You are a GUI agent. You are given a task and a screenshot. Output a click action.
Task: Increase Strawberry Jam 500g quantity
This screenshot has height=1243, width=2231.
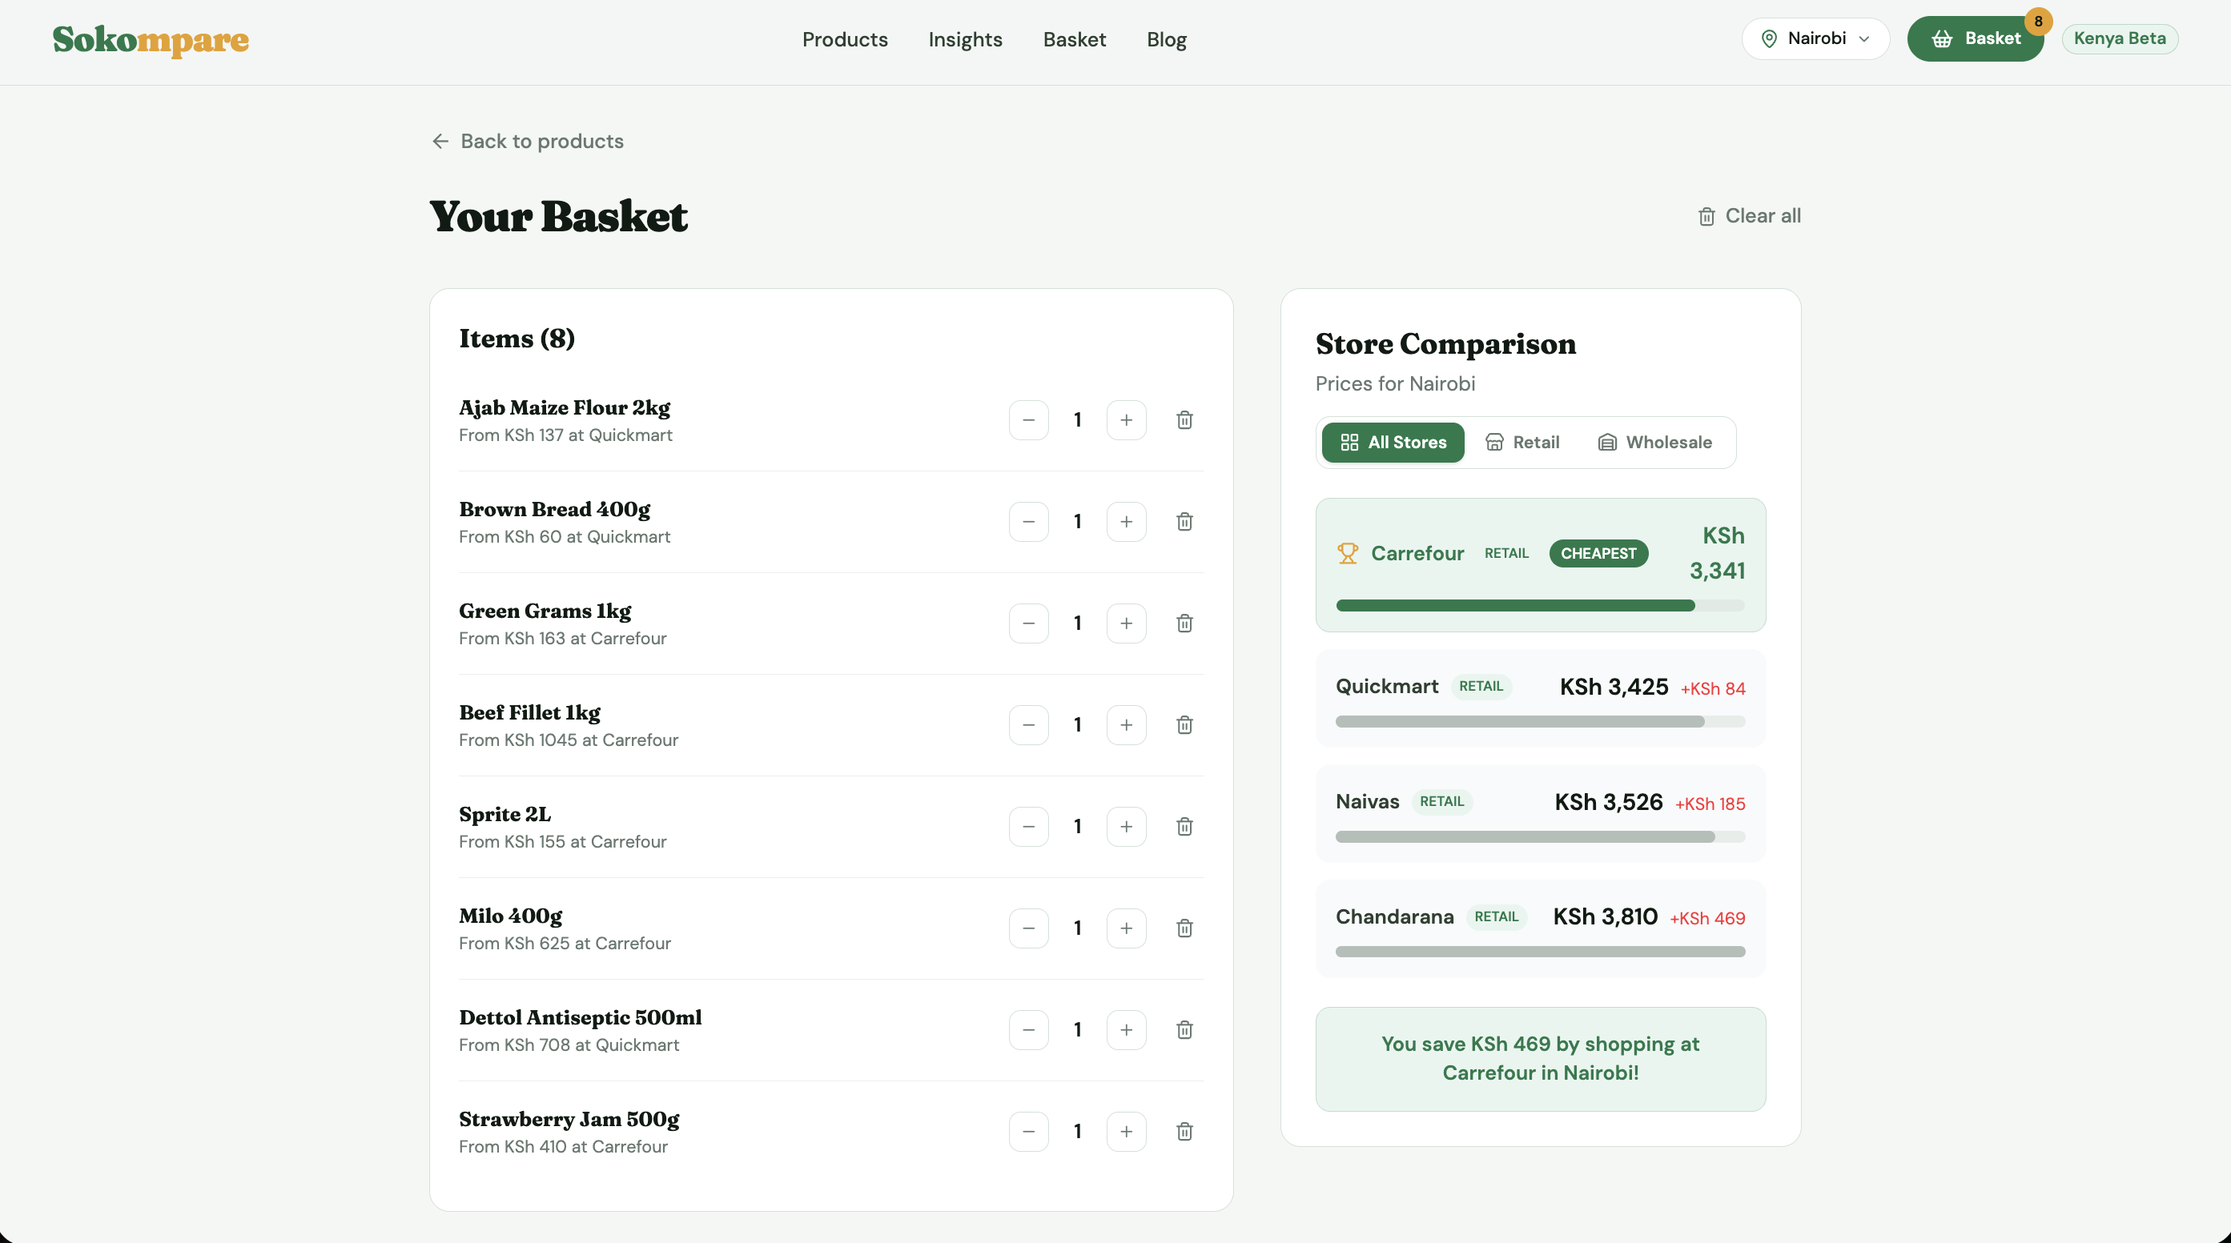(x=1126, y=1131)
